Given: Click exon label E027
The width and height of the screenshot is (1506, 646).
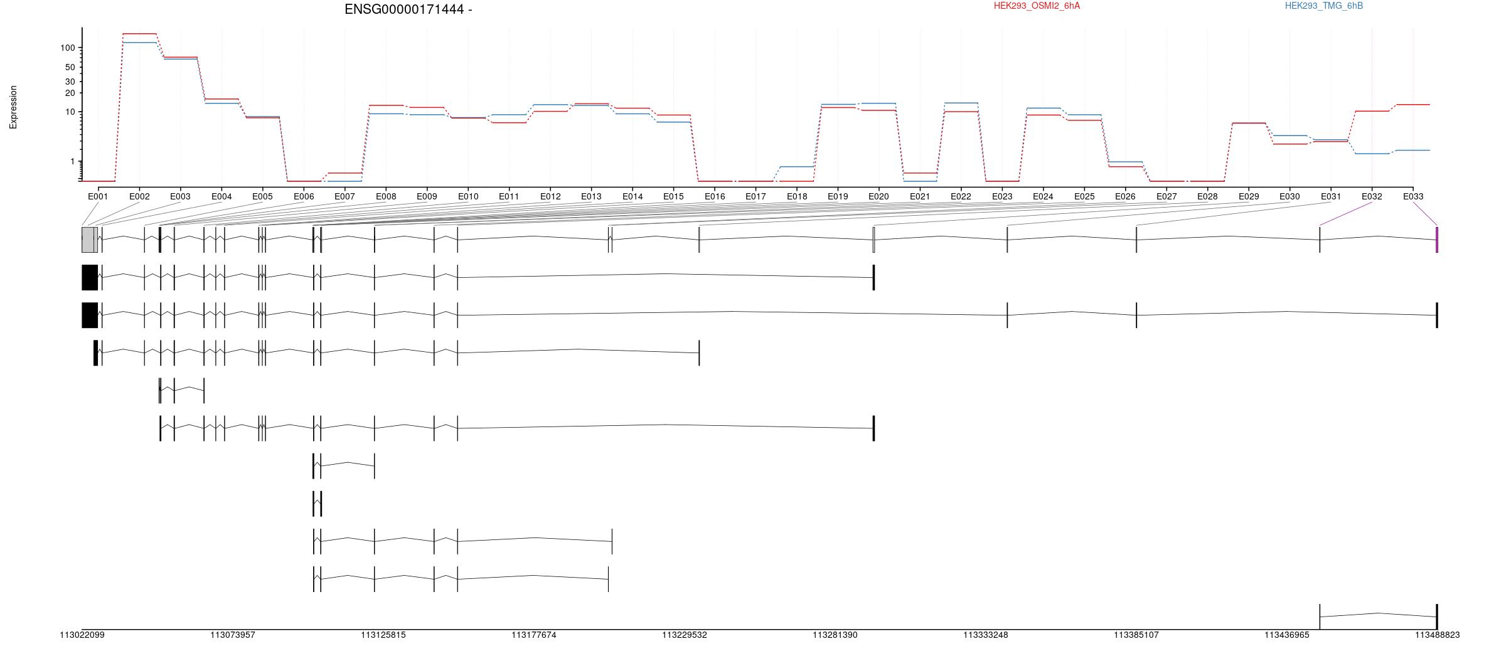Looking at the screenshot, I should point(1167,196).
